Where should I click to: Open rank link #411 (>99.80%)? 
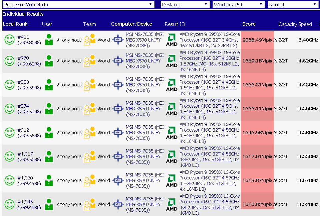(x=29, y=40)
